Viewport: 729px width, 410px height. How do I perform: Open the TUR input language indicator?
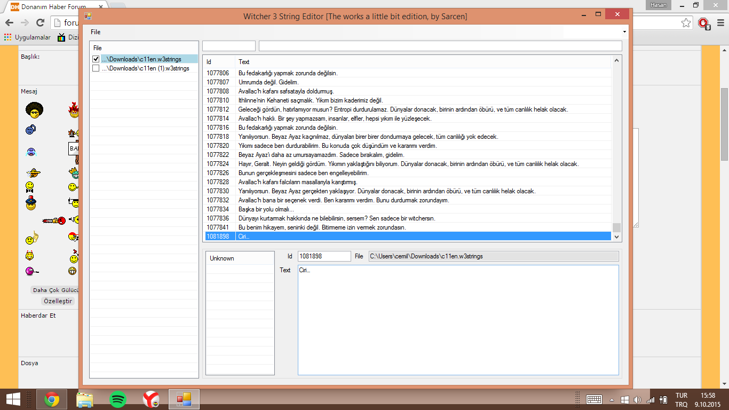682,399
